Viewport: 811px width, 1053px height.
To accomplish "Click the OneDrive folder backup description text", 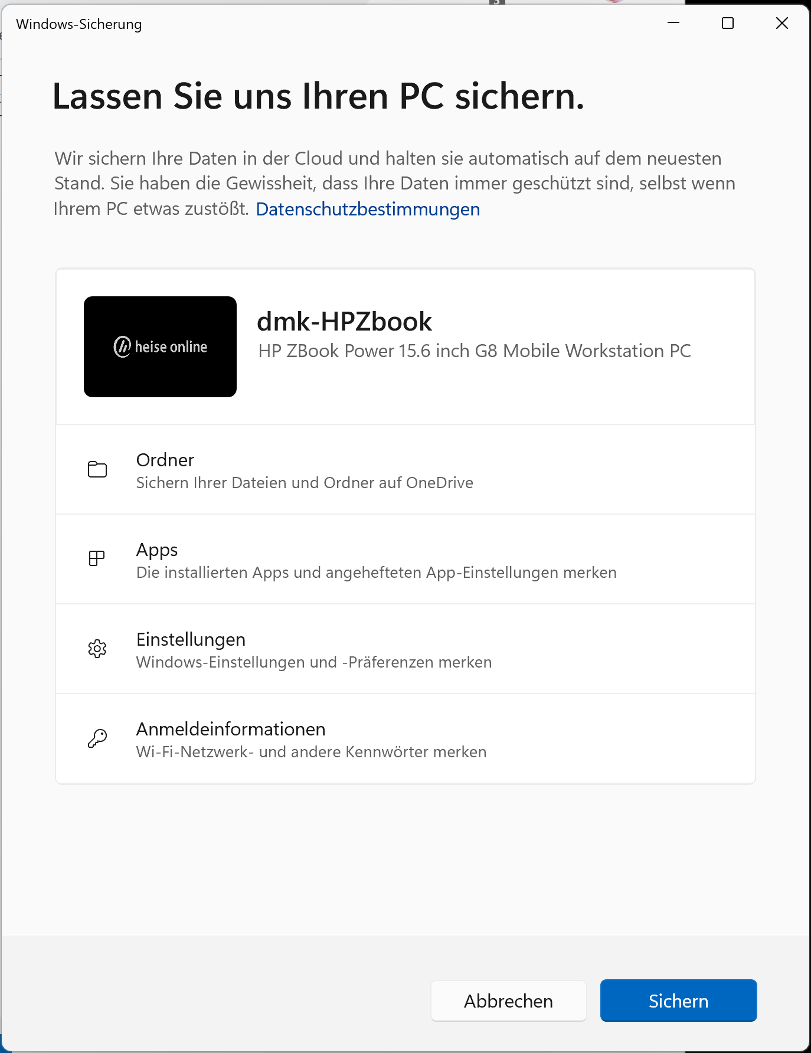I will (x=305, y=483).
